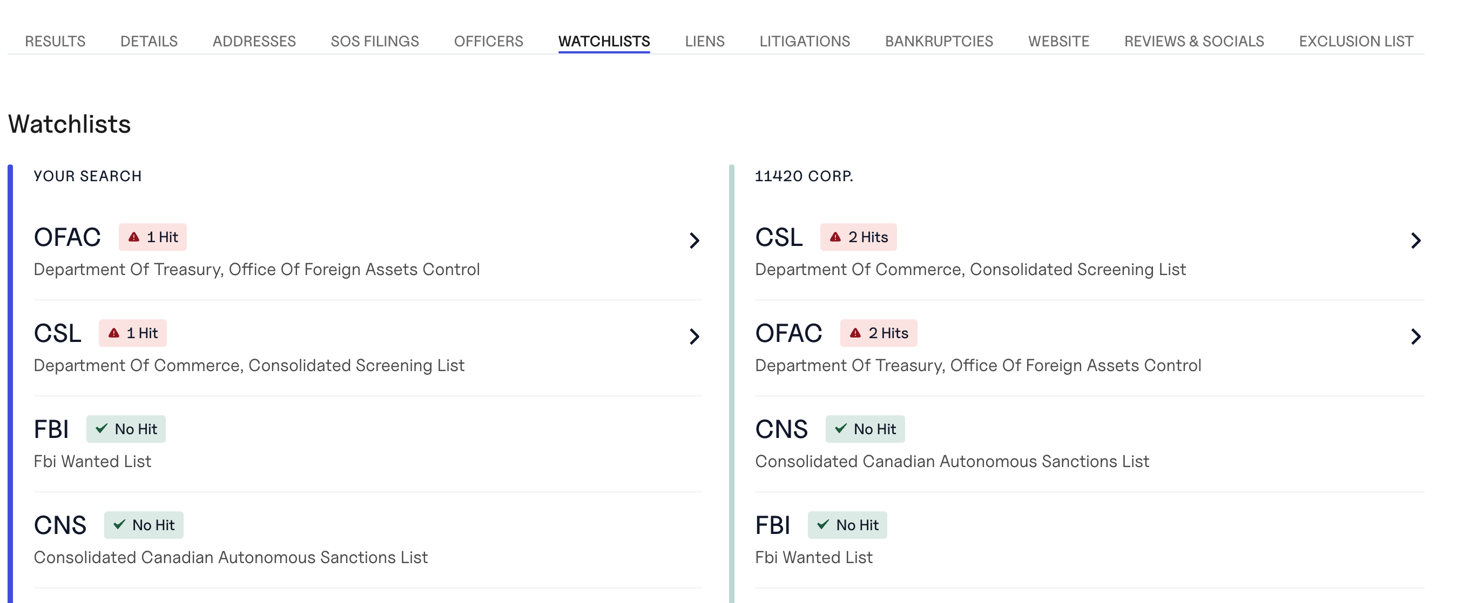Click the 11420 CORP. heading
1470x603 pixels.
point(804,176)
